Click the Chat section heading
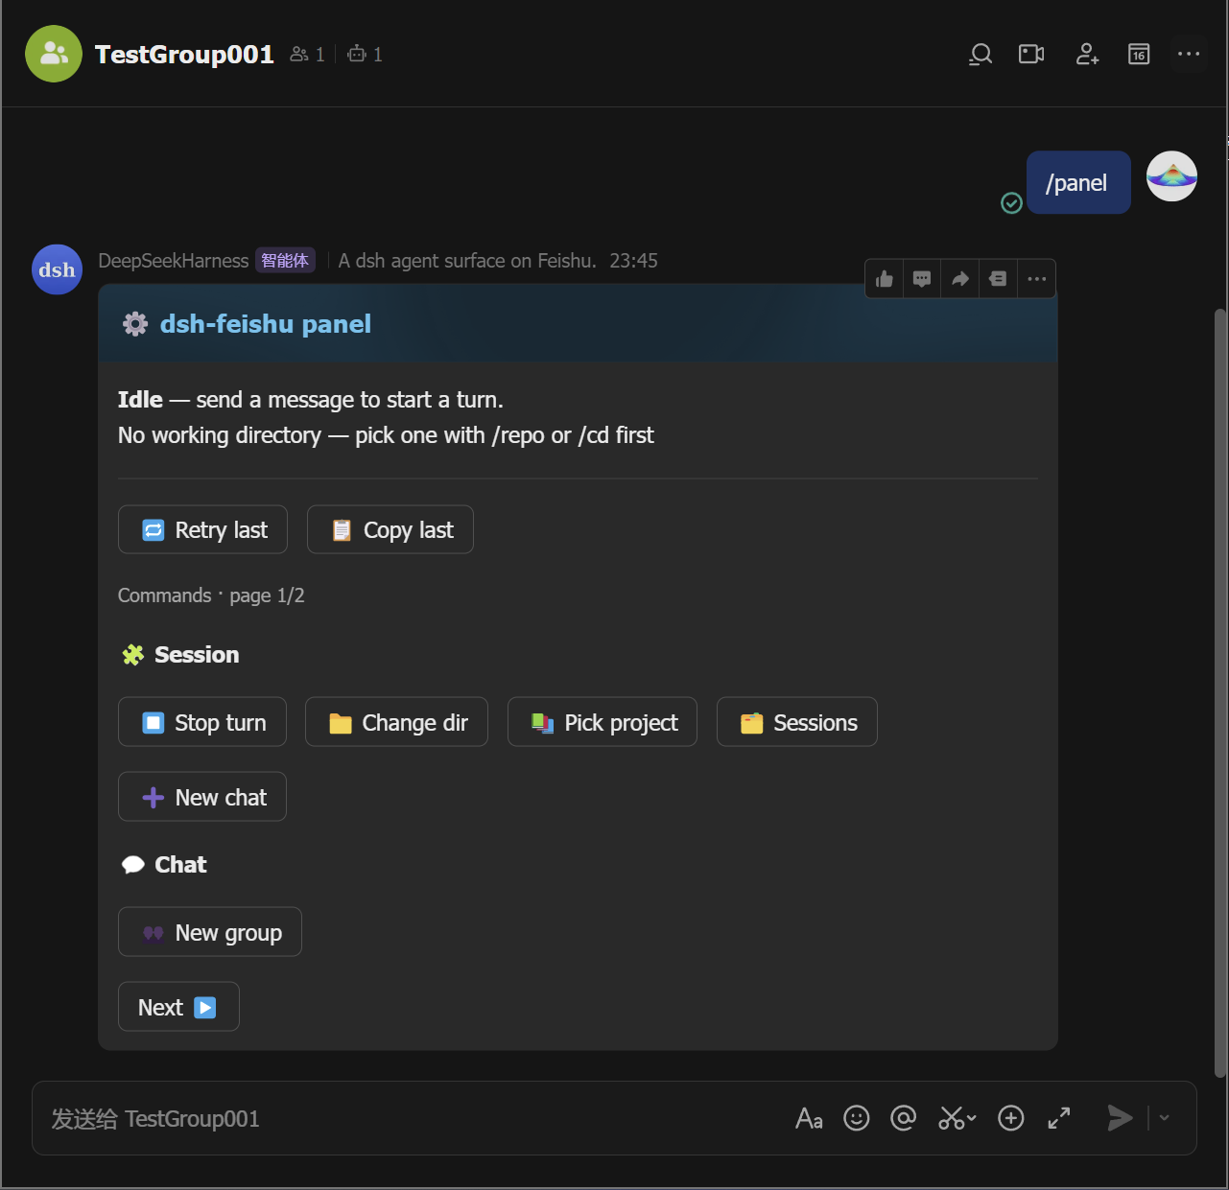The image size is (1229, 1190). point(180,865)
